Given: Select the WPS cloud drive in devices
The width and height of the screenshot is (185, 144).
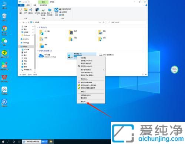Looking at the screenshot, I should click(47, 56).
